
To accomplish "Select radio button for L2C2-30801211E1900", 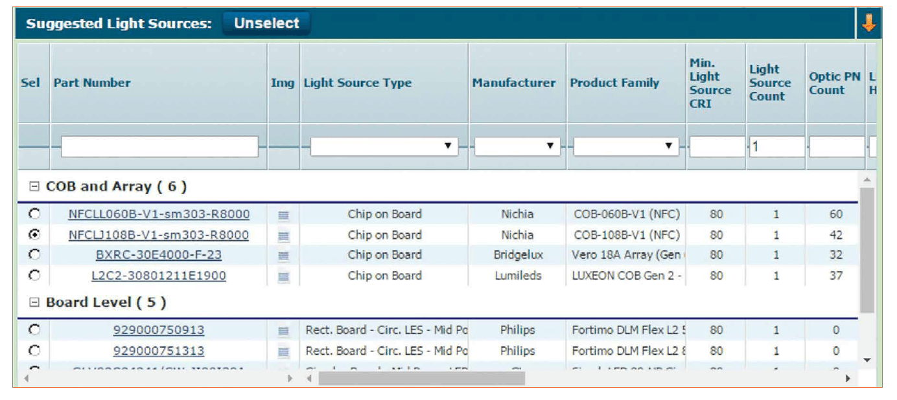I will (x=34, y=275).
